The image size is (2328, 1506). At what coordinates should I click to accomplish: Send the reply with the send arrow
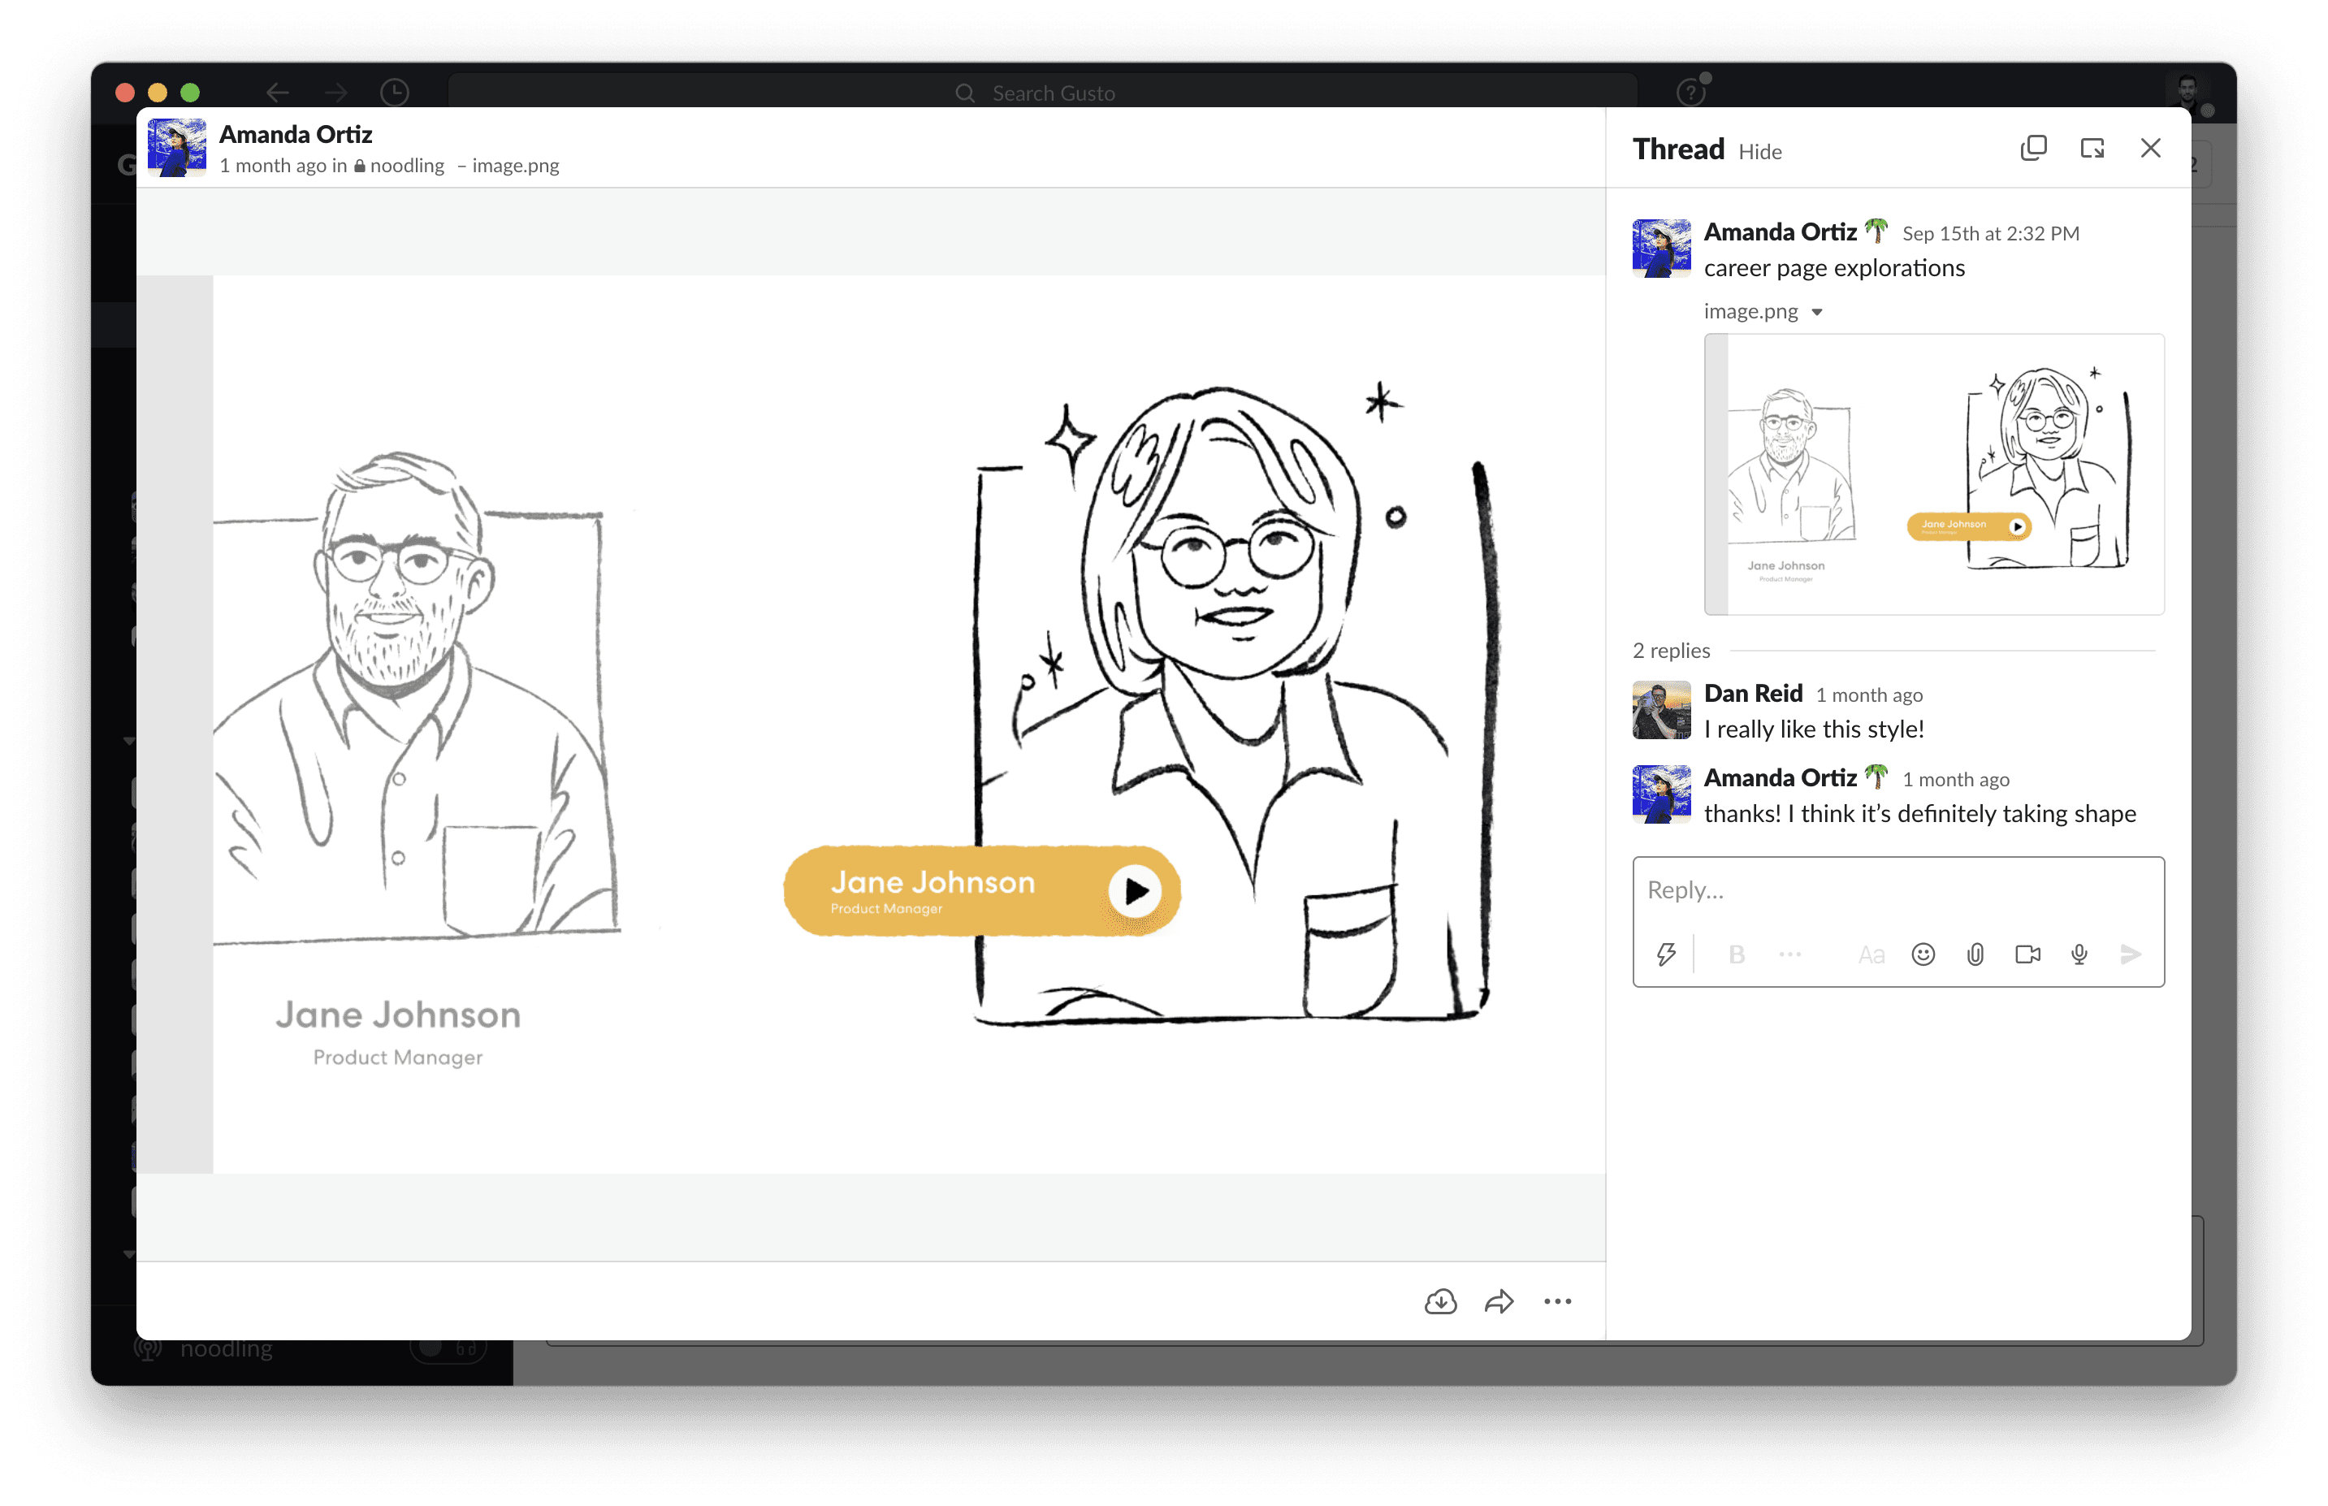(x=2131, y=954)
